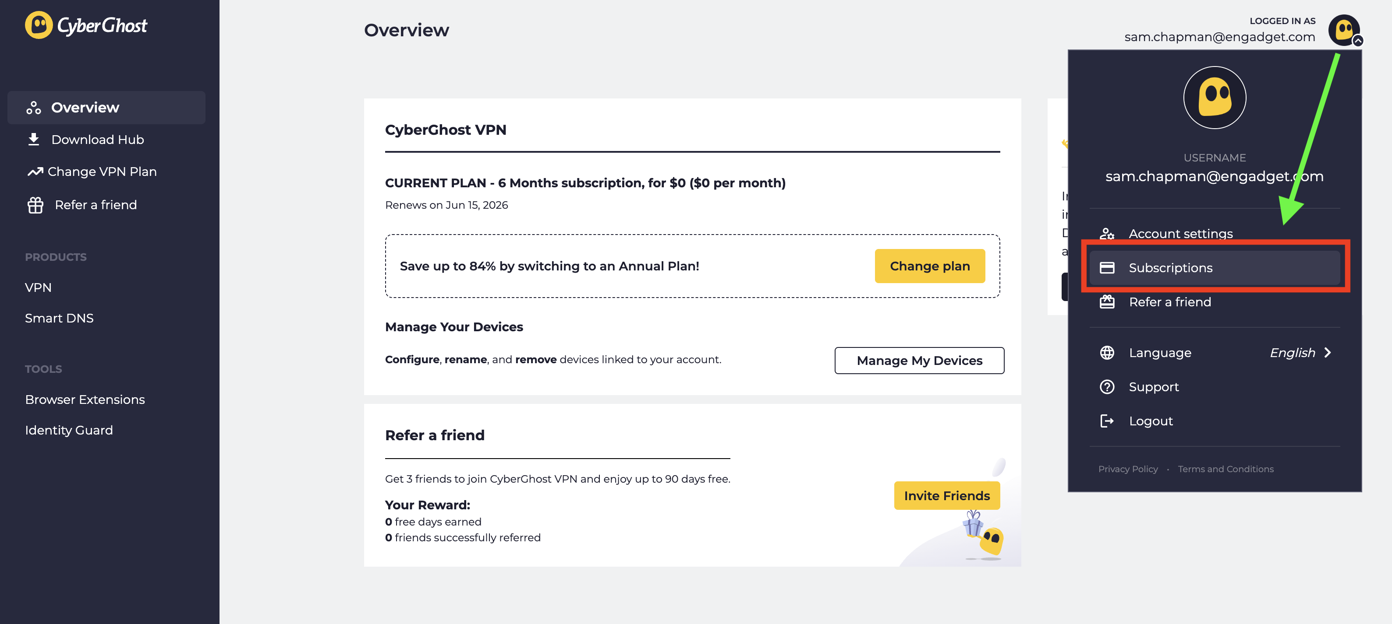Image resolution: width=1392 pixels, height=624 pixels.
Task: Select Subscriptions in the account menu
Action: click(1170, 267)
